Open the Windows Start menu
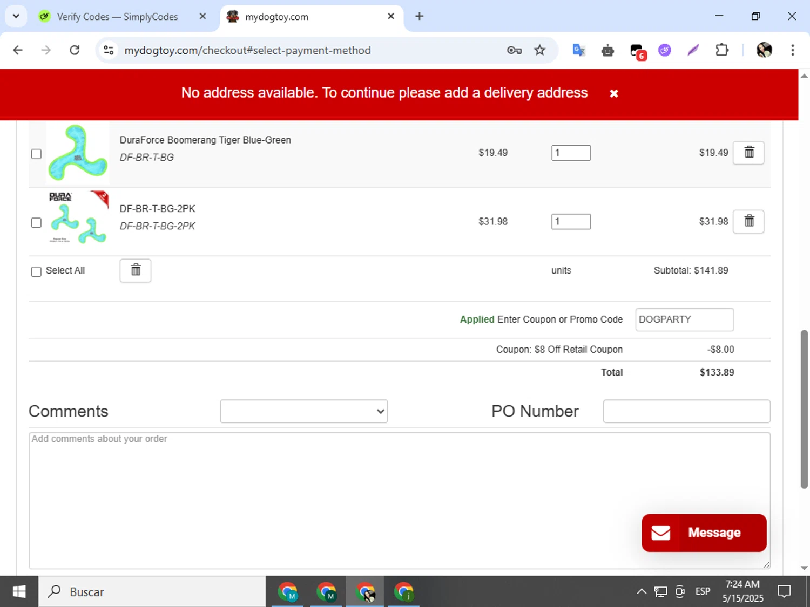The width and height of the screenshot is (810, 607). click(19, 591)
